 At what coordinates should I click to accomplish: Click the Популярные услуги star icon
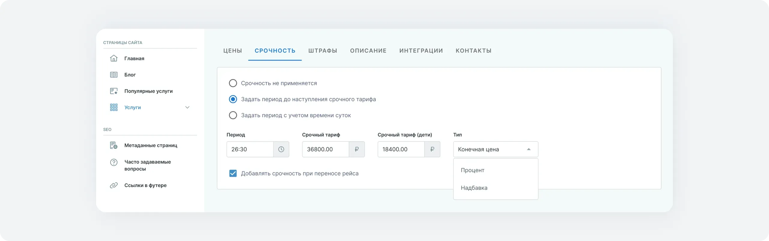(114, 91)
